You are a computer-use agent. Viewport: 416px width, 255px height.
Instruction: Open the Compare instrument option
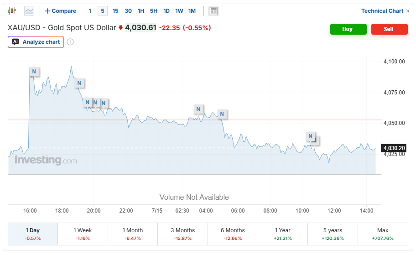(60, 11)
